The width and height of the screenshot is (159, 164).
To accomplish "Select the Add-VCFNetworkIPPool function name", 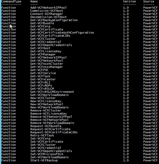I will tap(48, 8).
